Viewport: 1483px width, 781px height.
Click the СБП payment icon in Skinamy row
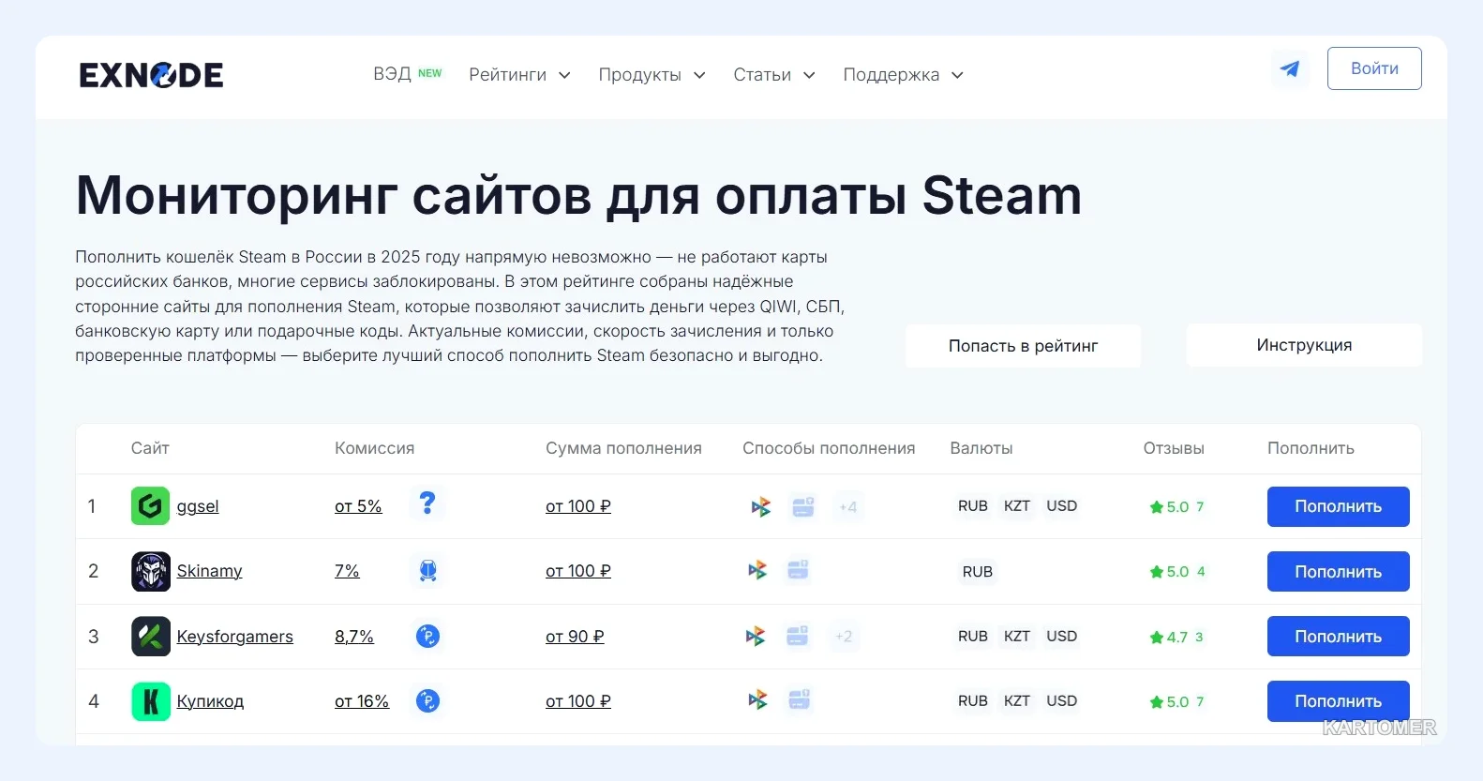757,570
